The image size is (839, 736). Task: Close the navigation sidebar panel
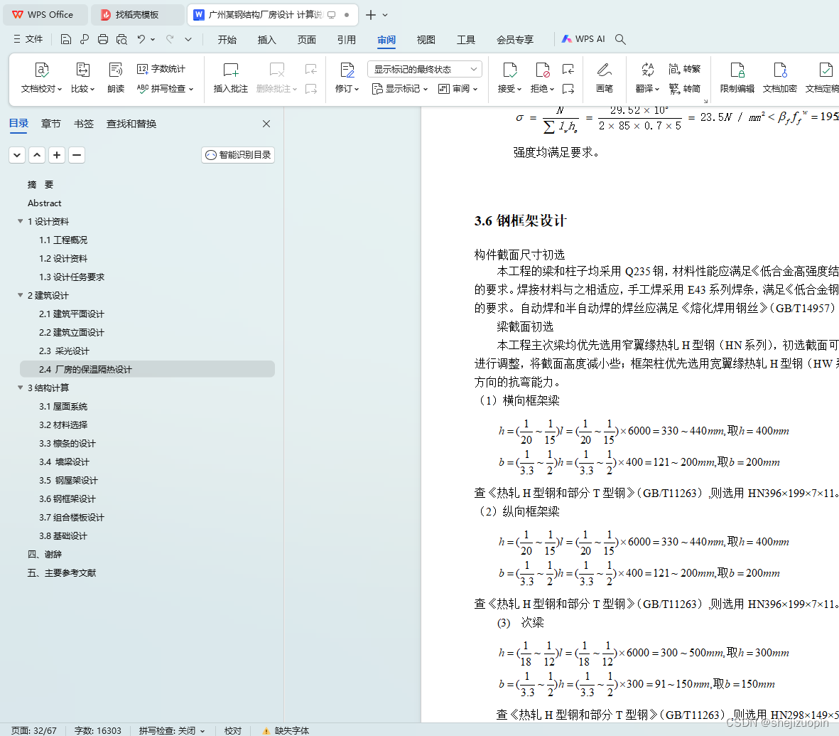tap(266, 124)
